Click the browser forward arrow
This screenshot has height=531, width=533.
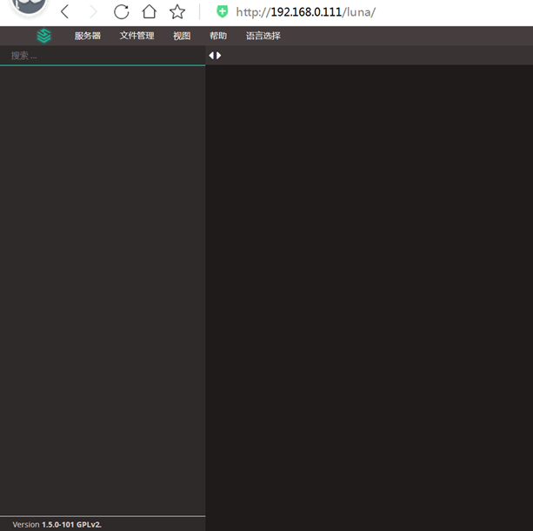[93, 12]
